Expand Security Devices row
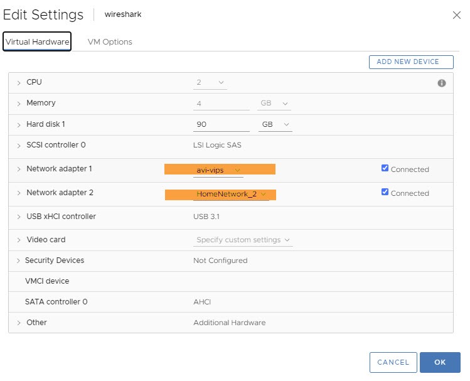470x381 pixels. pyautogui.click(x=18, y=260)
